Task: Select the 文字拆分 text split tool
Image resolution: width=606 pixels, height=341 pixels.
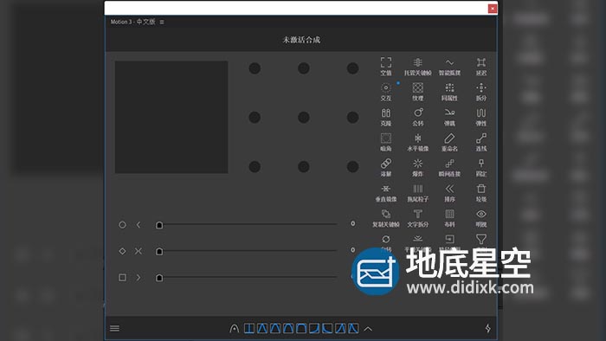Action: click(x=417, y=218)
